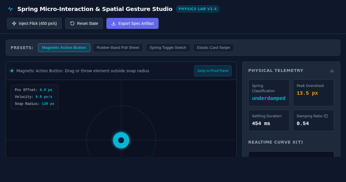
Task: Click the green status dot beside the preset description
Action: coord(12,71)
